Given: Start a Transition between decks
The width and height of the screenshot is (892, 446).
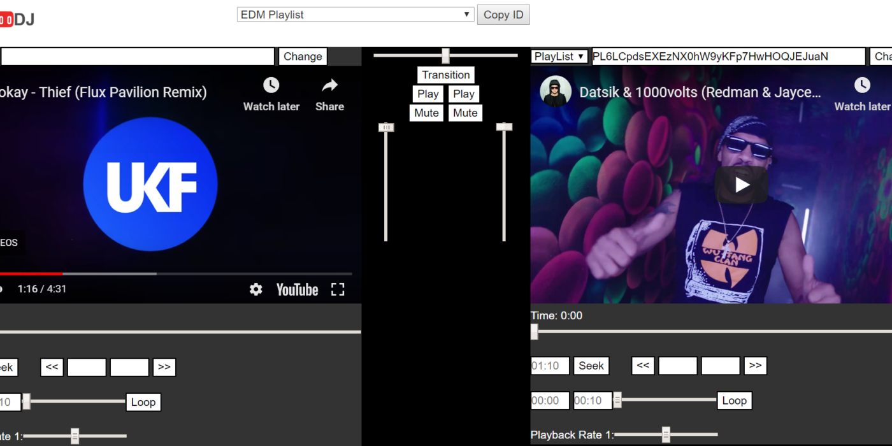Looking at the screenshot, I should point(445,75).
